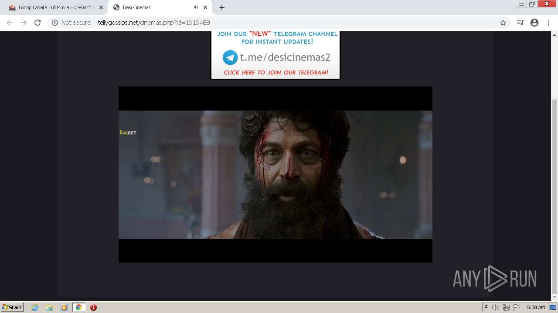Click the RAJBET watermark in video
Viewport: 558px width, 313px height.
click(128, 133)
